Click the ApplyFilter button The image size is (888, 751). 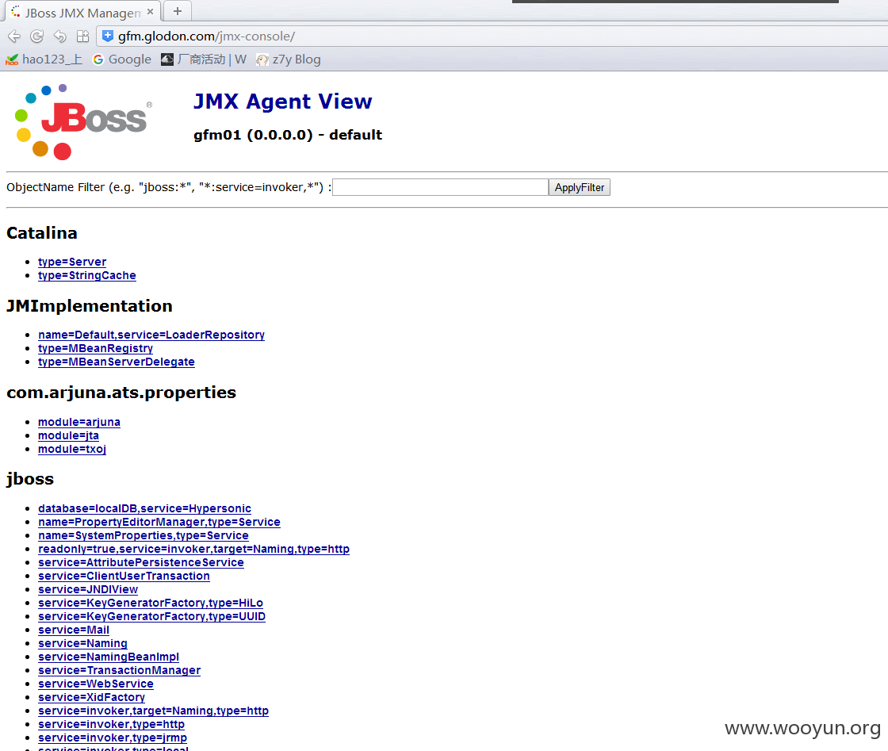(x=580, y=187)
